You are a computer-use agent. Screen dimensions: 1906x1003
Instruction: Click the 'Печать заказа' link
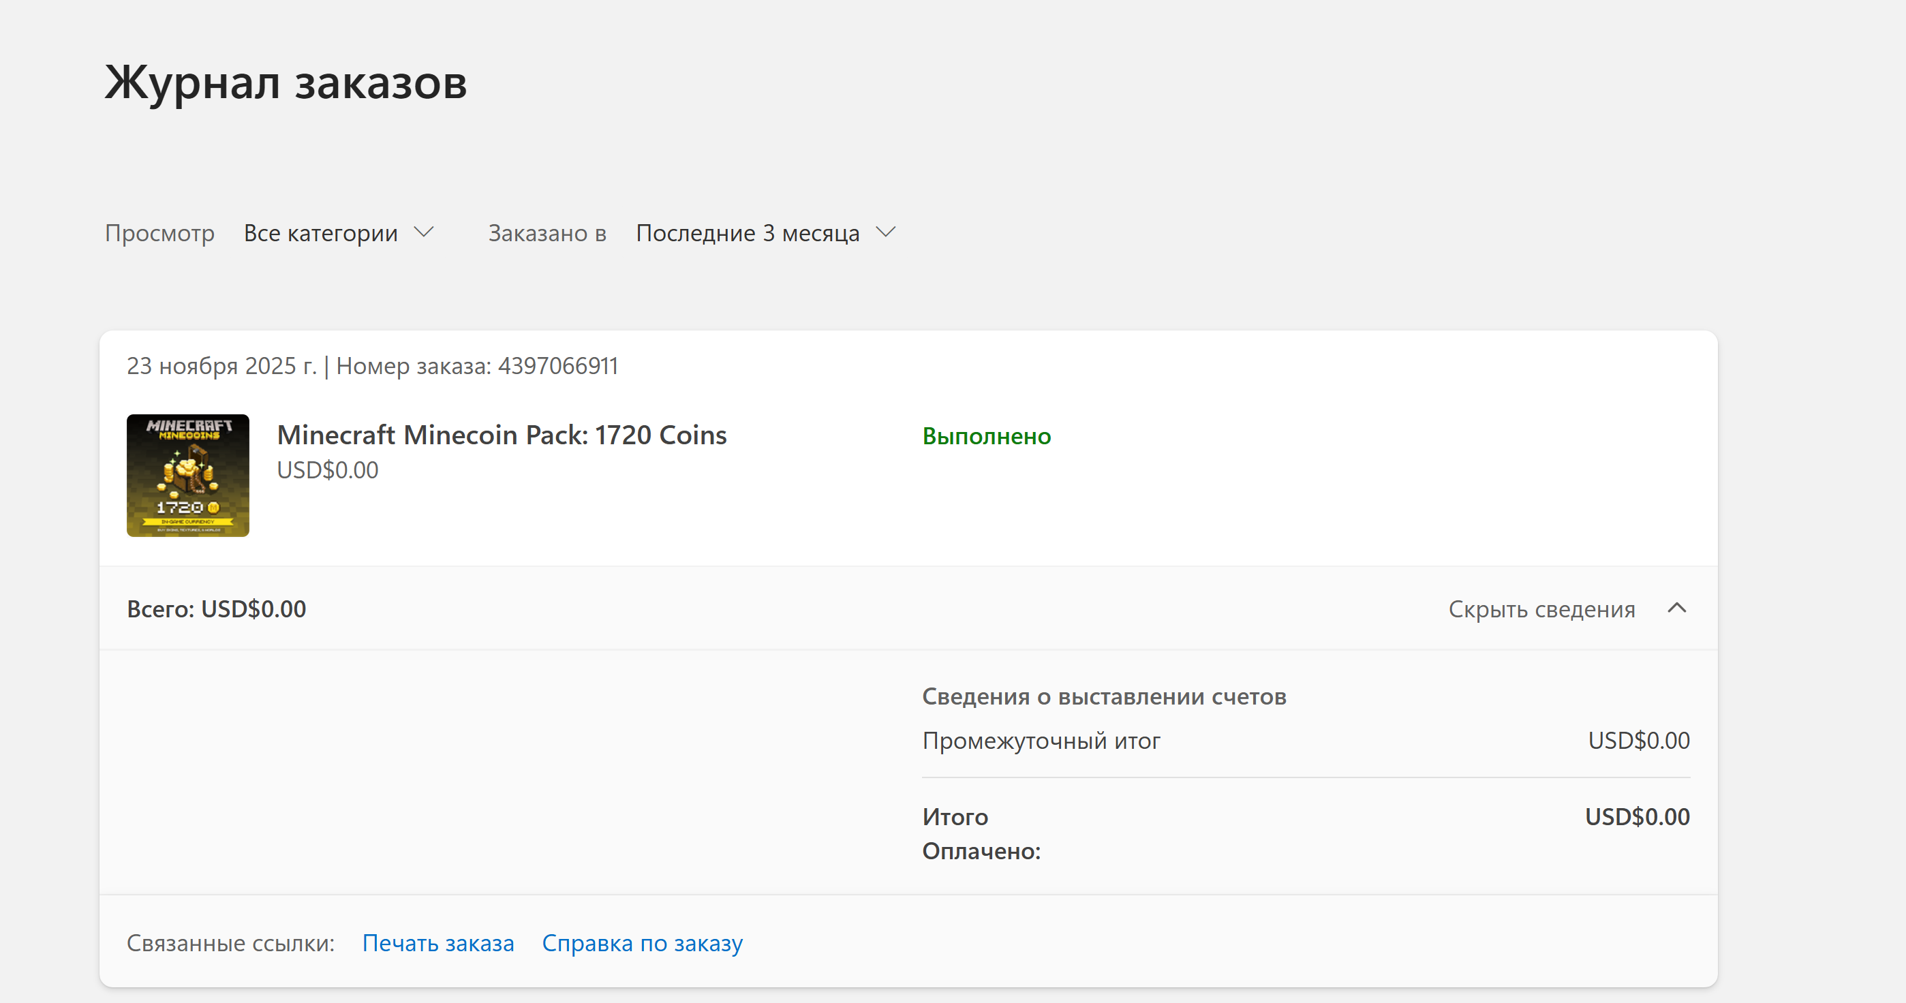point(438,943)
